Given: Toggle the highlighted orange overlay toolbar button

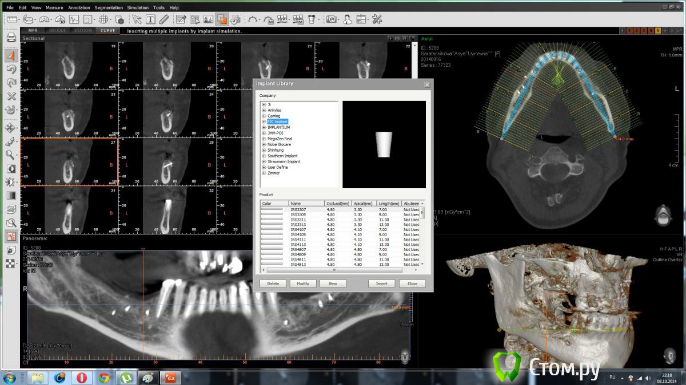Looking at the screenshot, I should (222, 19).
